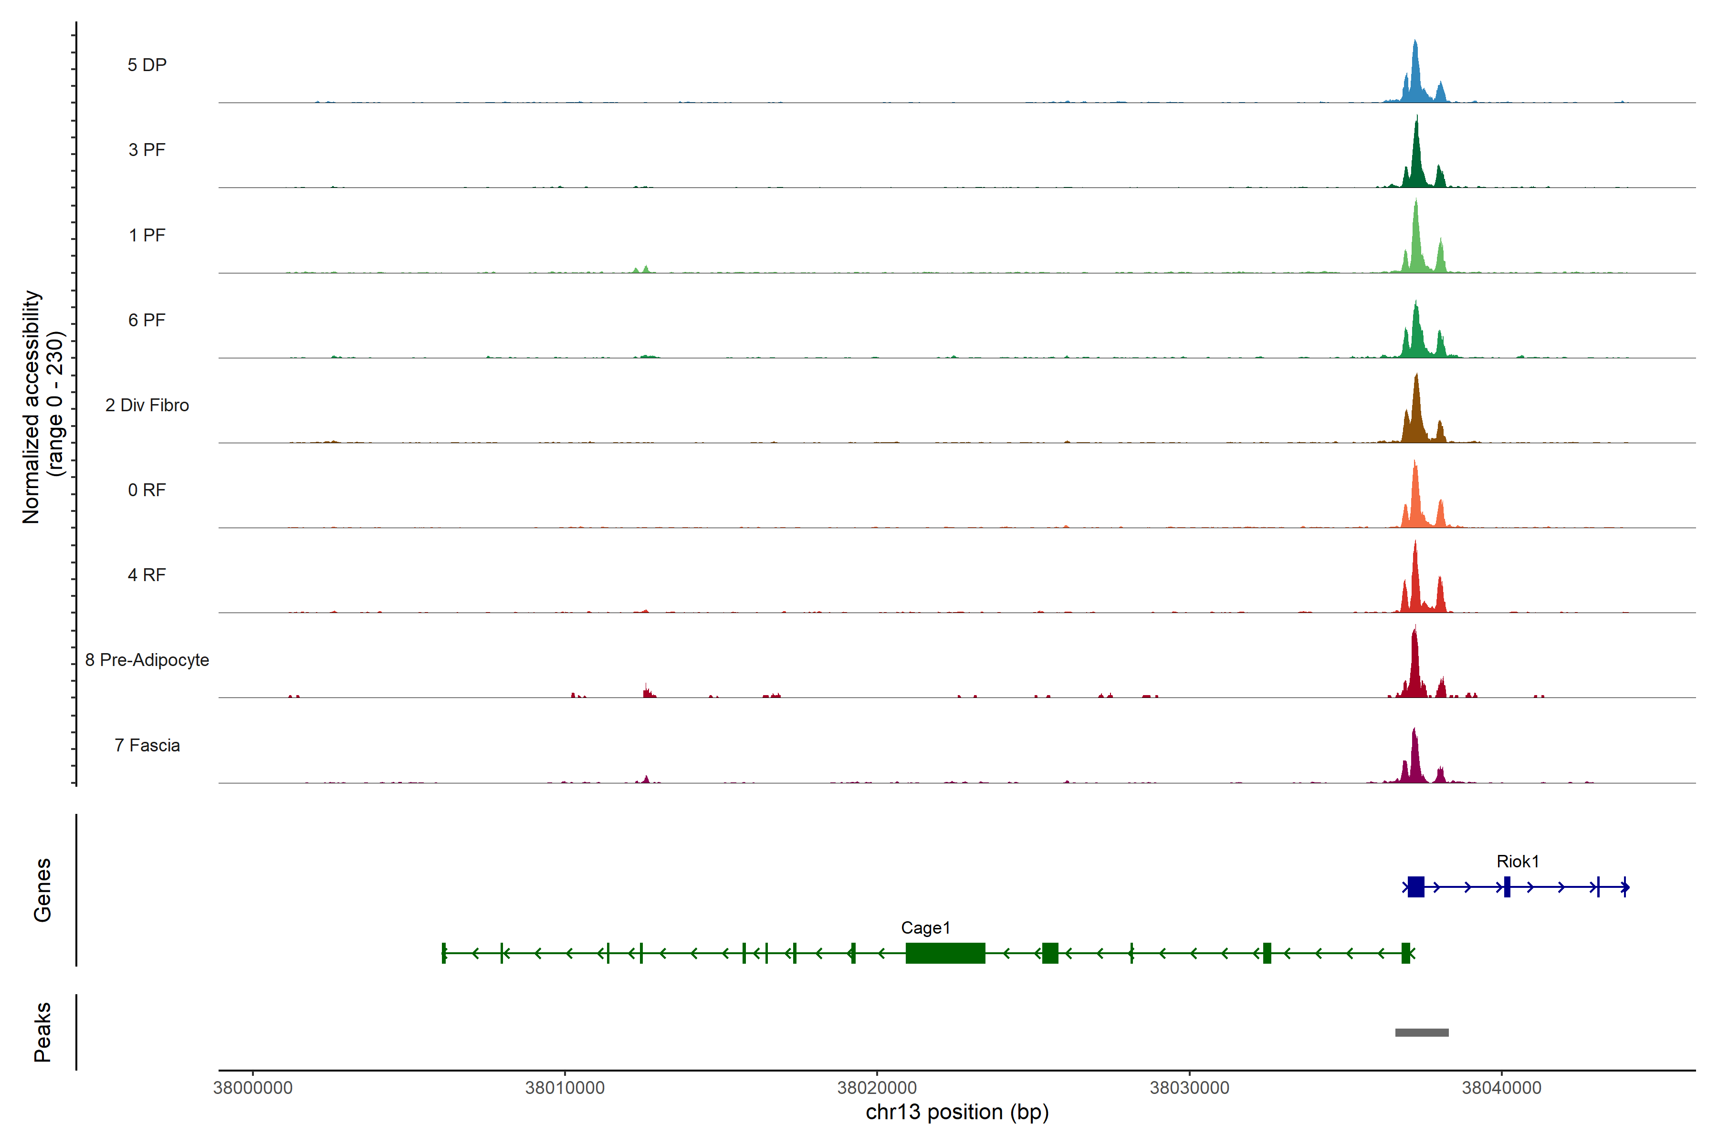
Task: Click the 3 PF track label
Action: 147,150
